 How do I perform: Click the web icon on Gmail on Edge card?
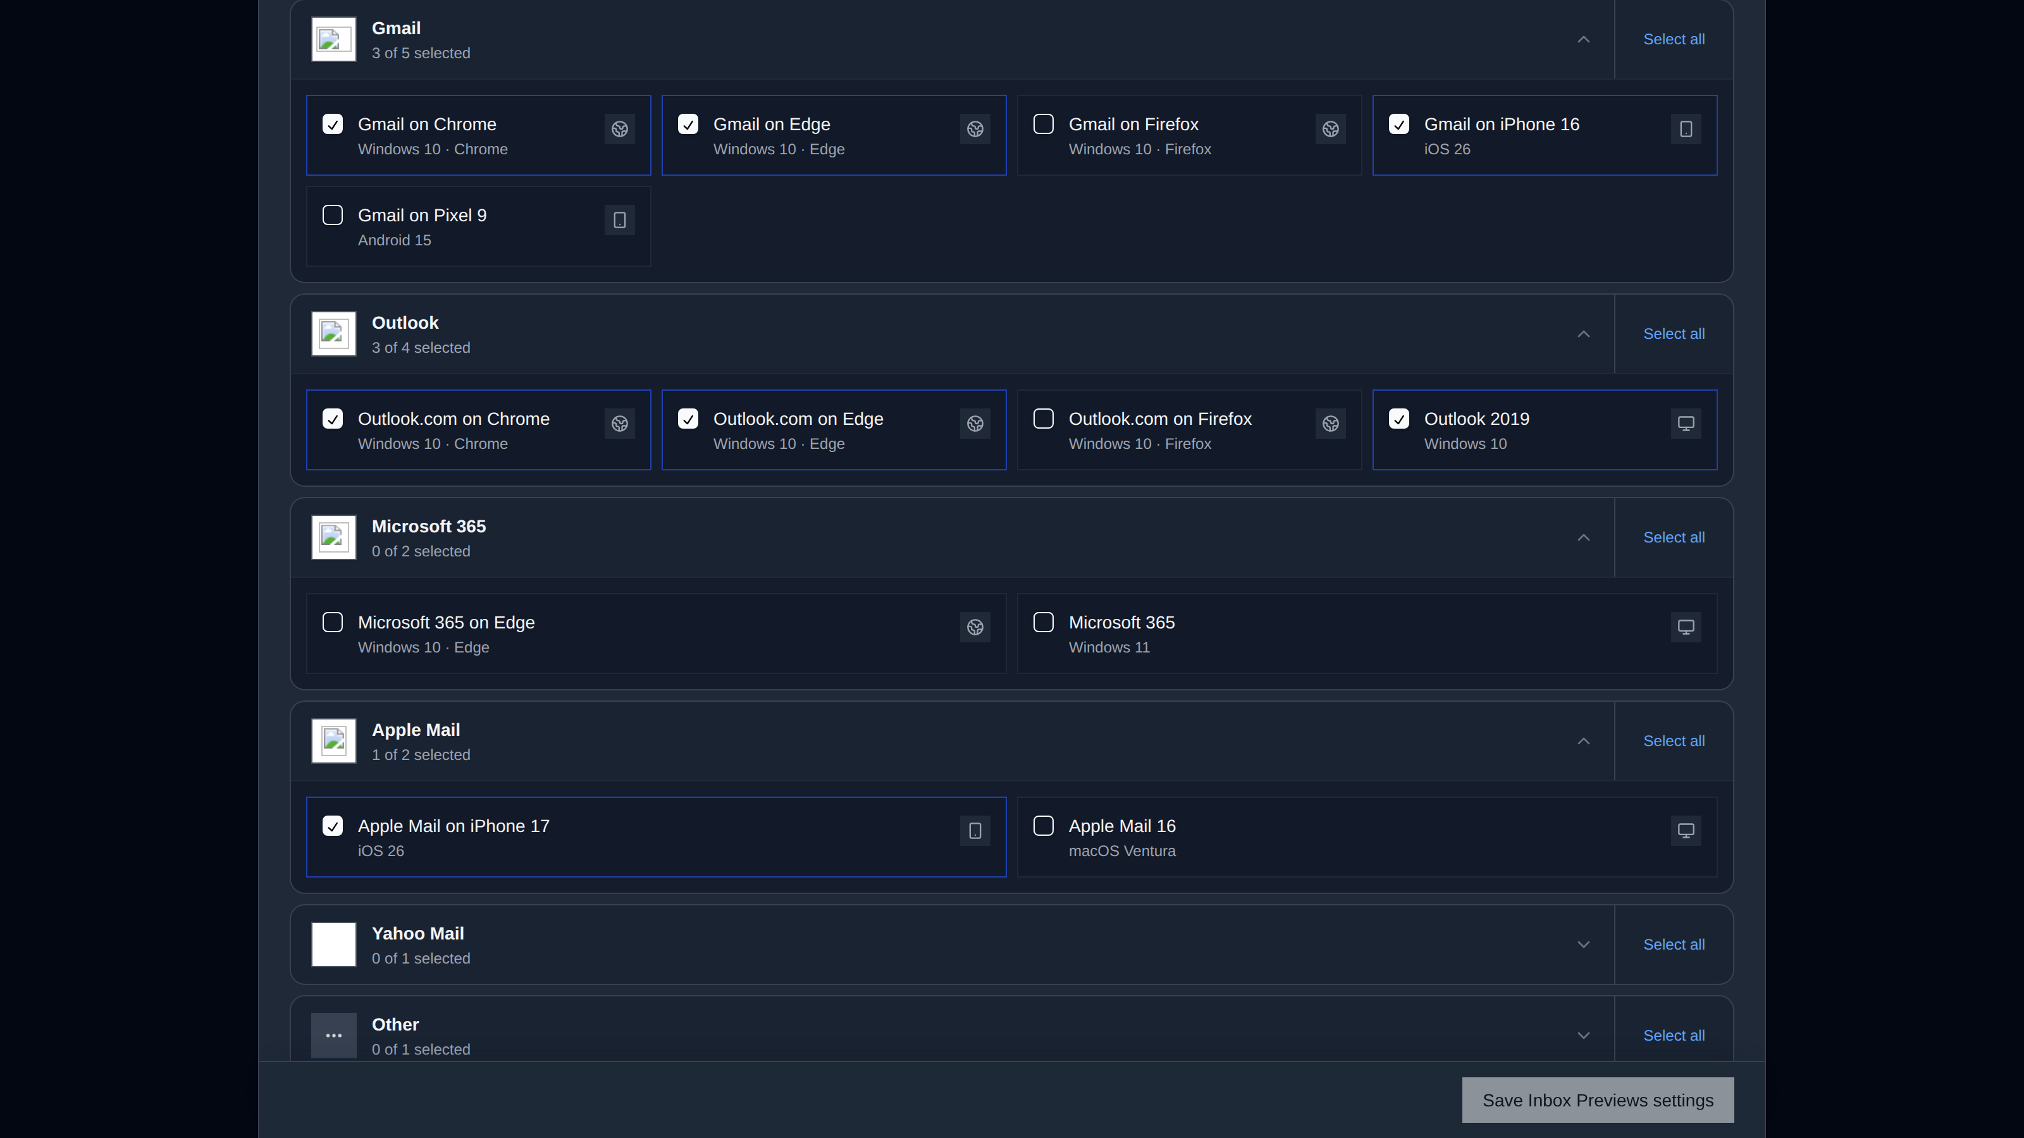click(975, 129)
